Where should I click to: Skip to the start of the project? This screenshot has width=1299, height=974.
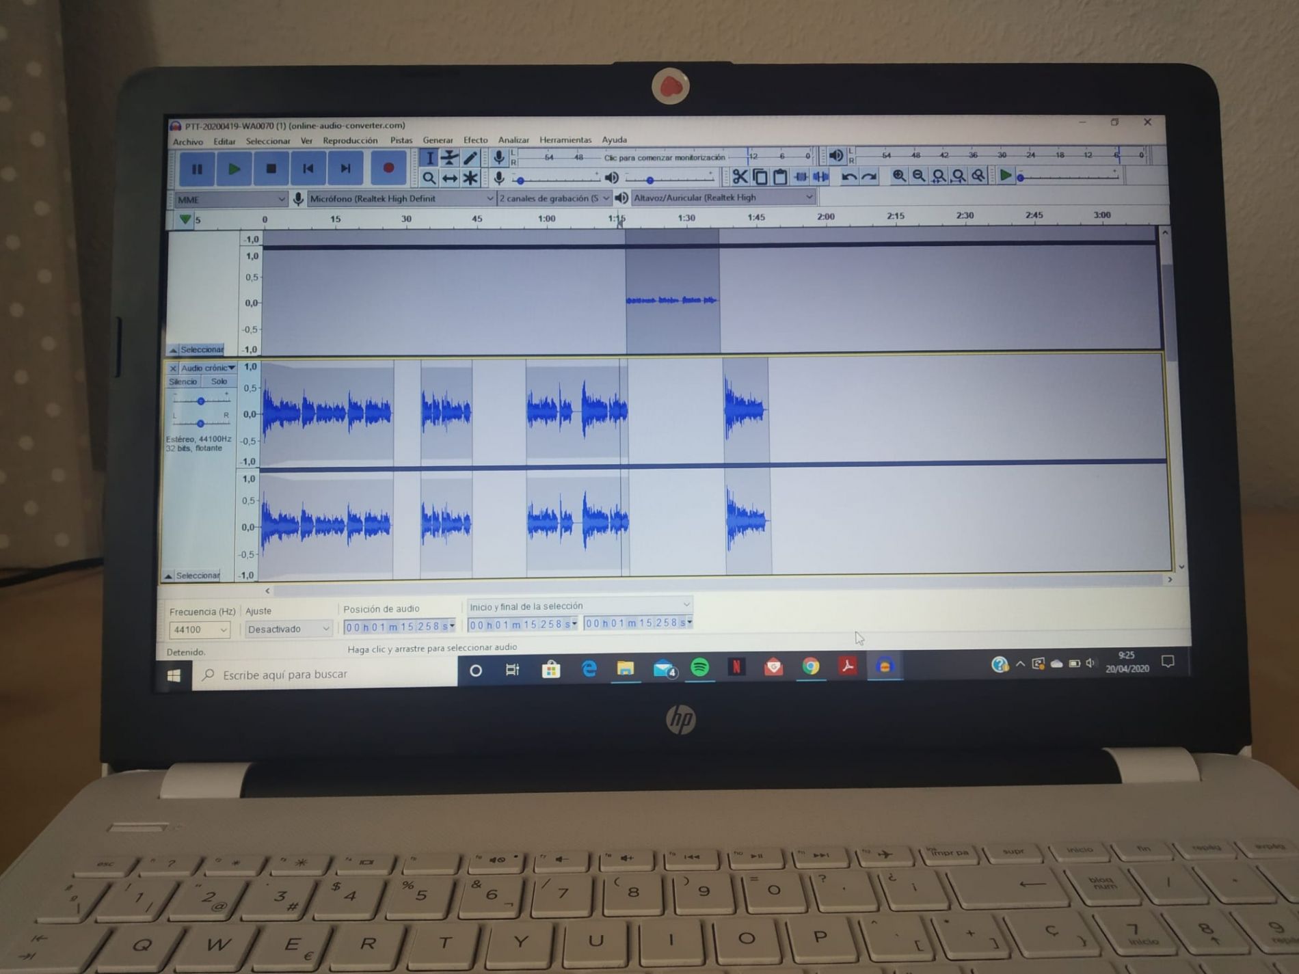pos(308,169)
